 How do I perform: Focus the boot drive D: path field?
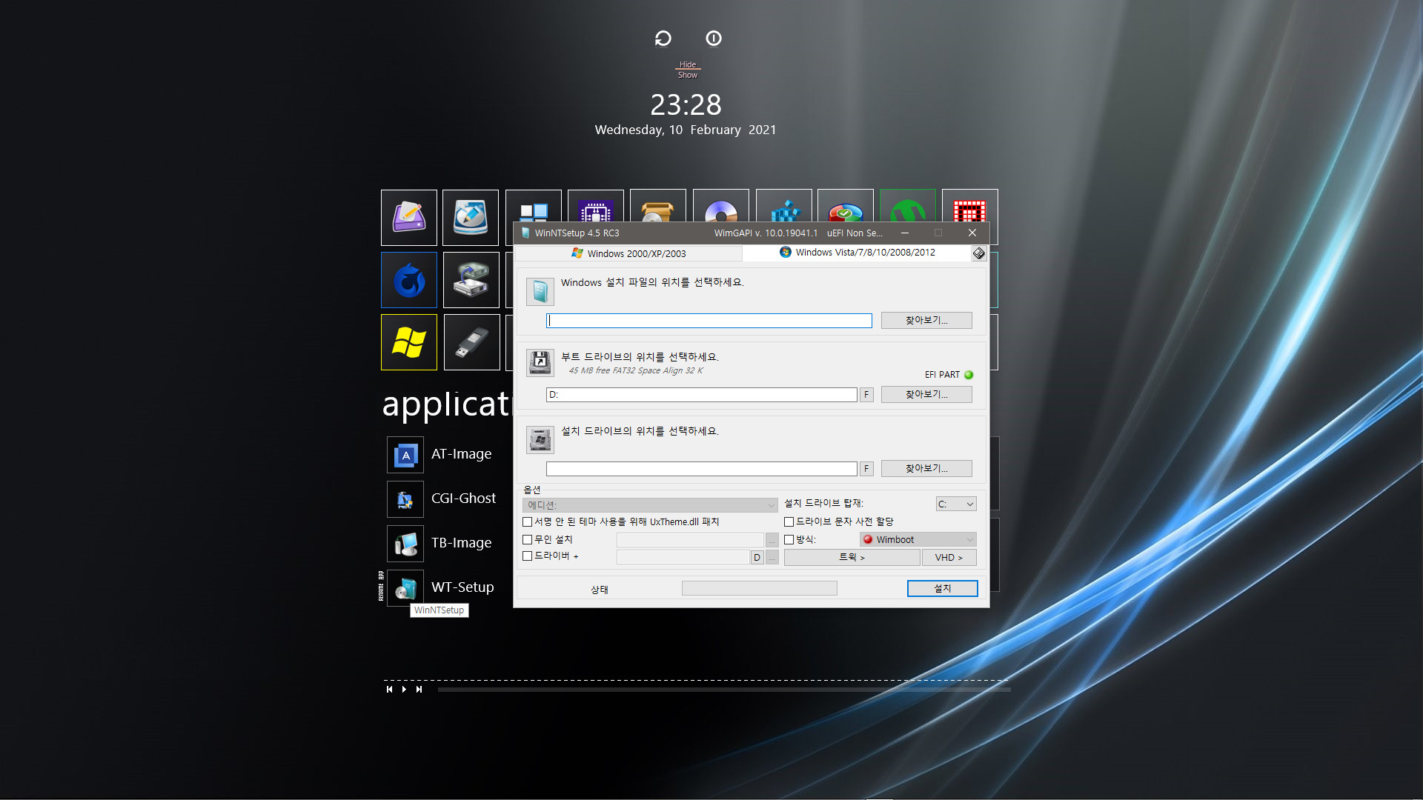pos(702,395)
